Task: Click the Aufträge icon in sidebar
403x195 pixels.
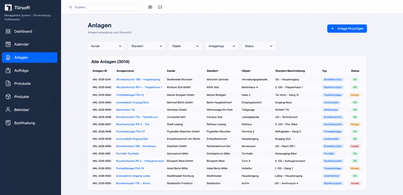Action: tap(8, 71)
